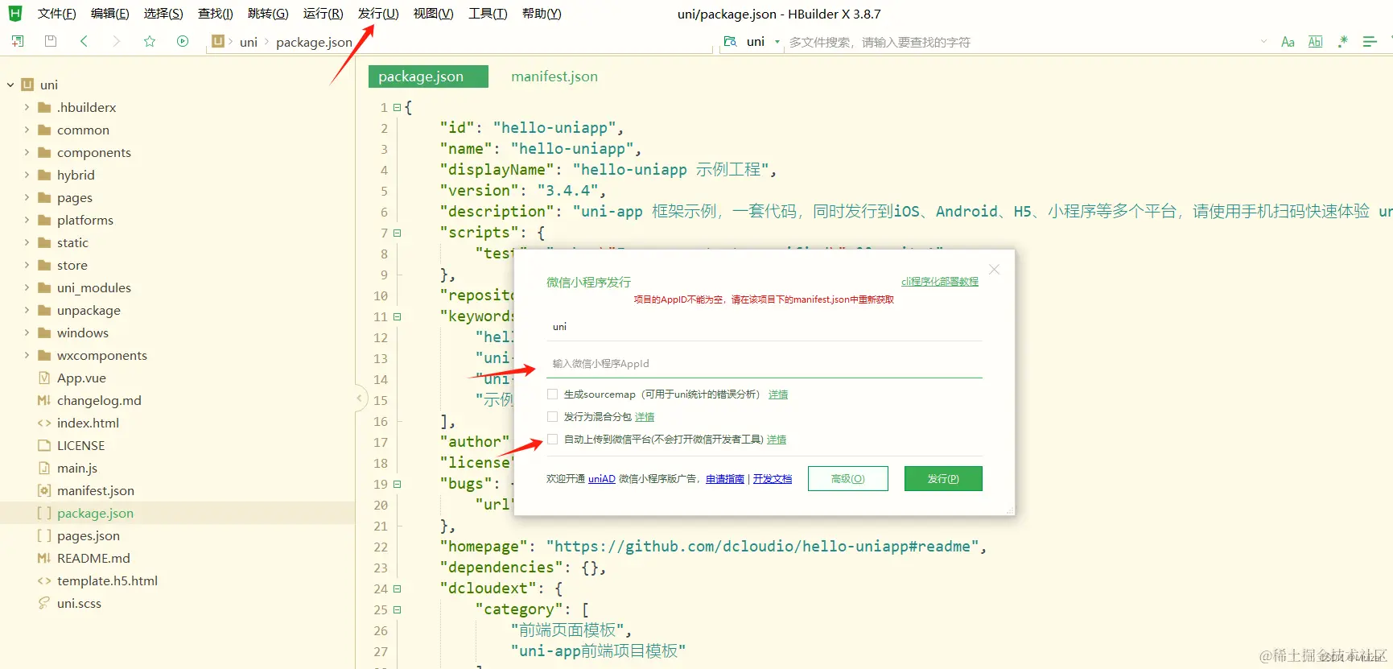
Task: Focus the 输入微信小程序AppId input field
Action: (765, 364)
